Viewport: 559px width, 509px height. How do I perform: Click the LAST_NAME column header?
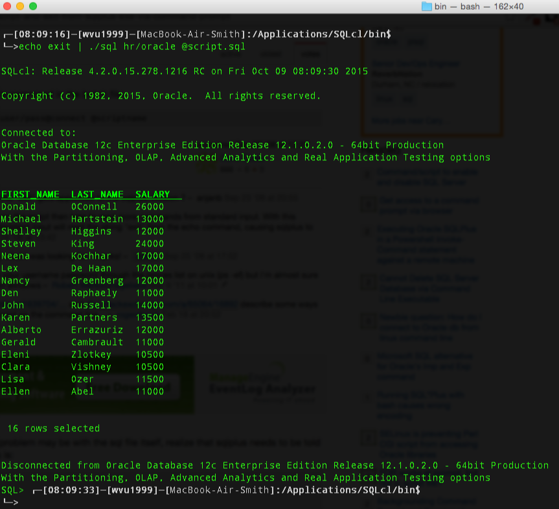click(97, 195)
